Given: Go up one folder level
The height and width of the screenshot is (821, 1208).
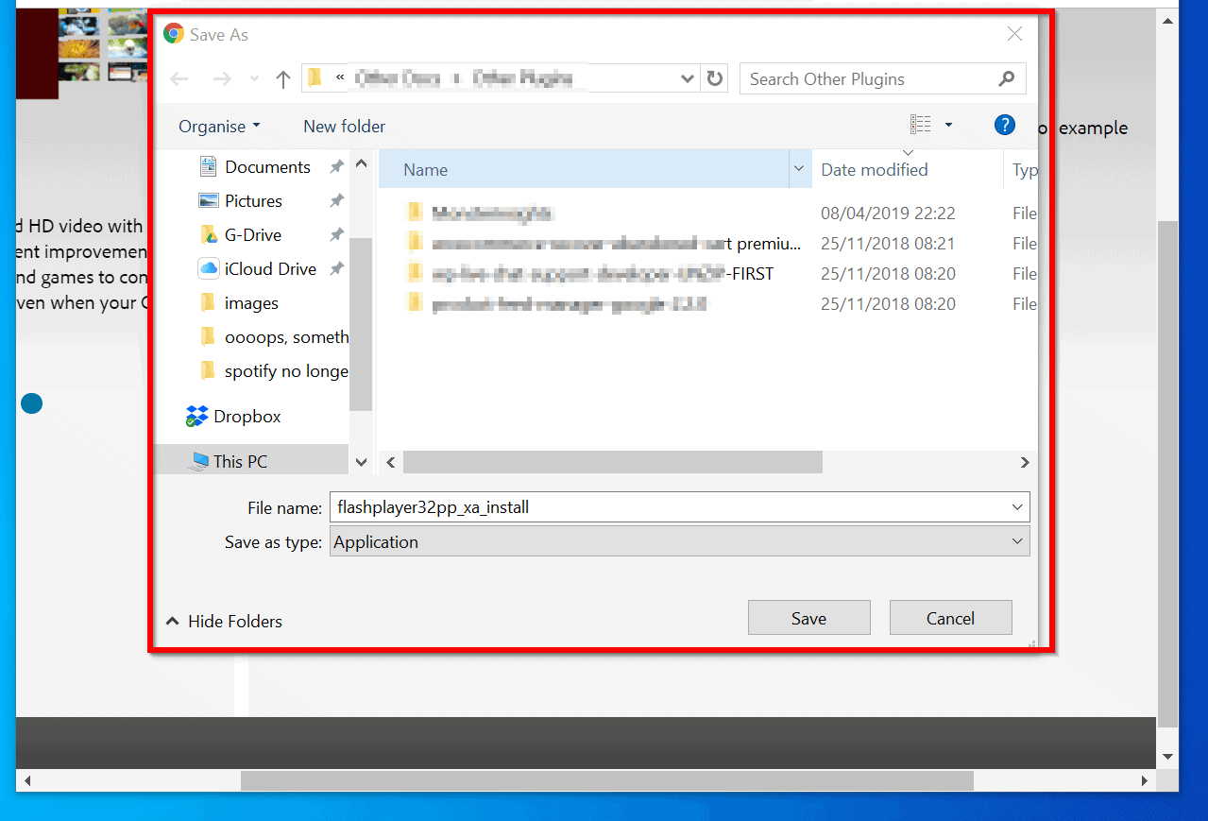Looking at the screenshot, I should pyautogui.click(x=282, y=78).
